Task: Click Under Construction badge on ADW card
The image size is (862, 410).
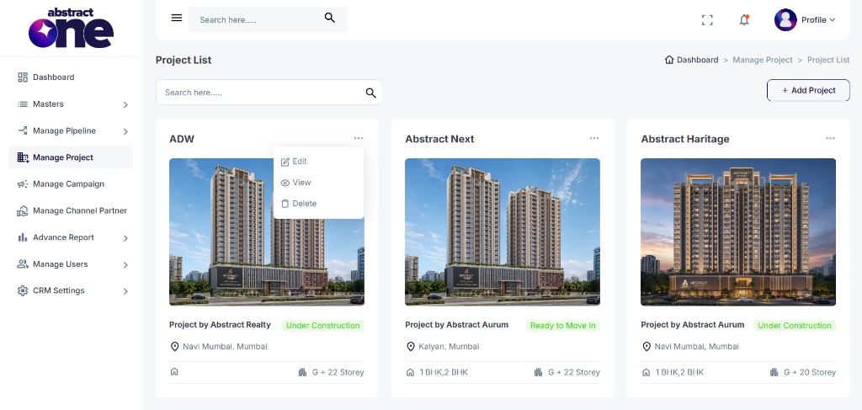Action: (322, 325)
